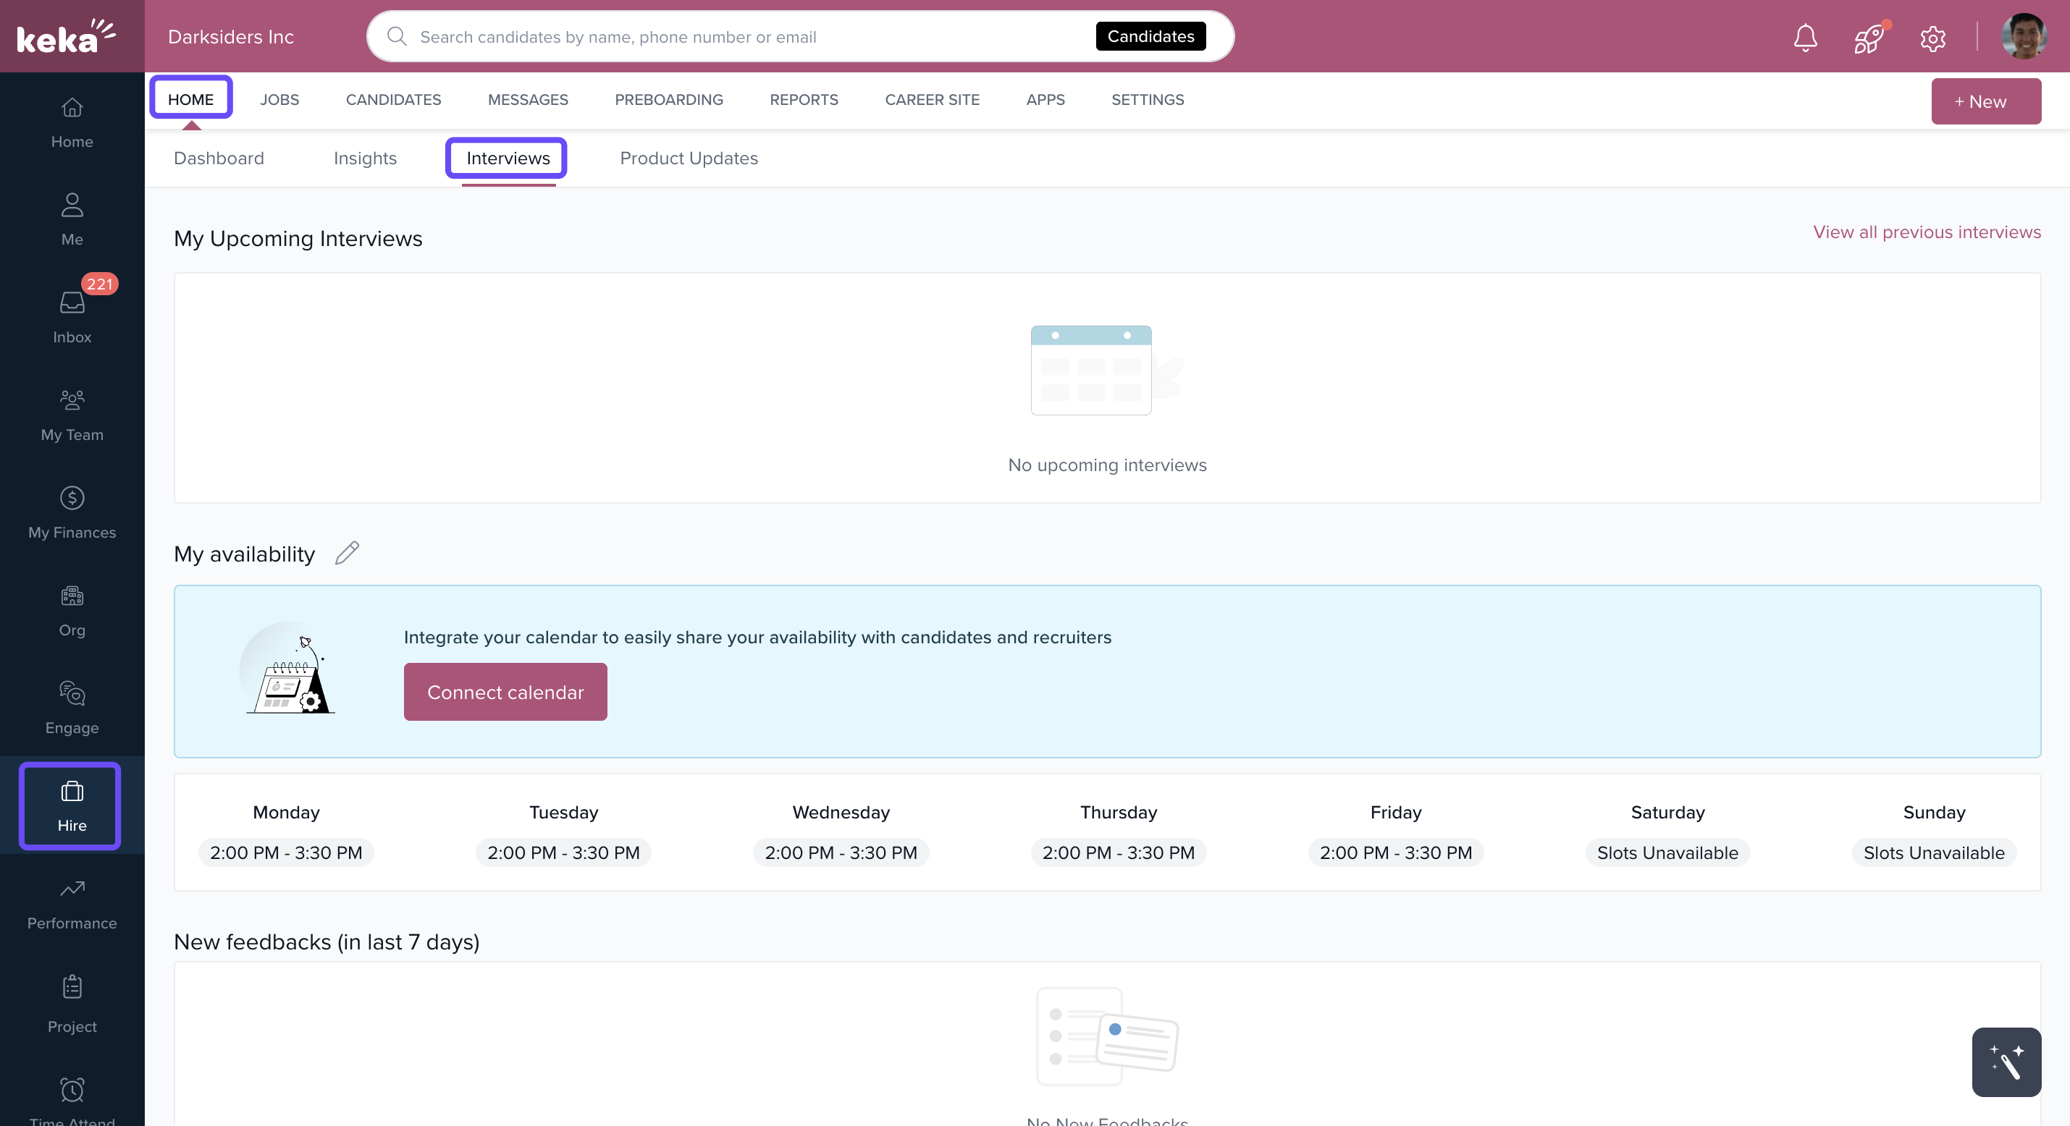The height and width of the screenshot is (1126, 2070).
Task: Click the magic wand assistant button
Action: (2006, 1062)
